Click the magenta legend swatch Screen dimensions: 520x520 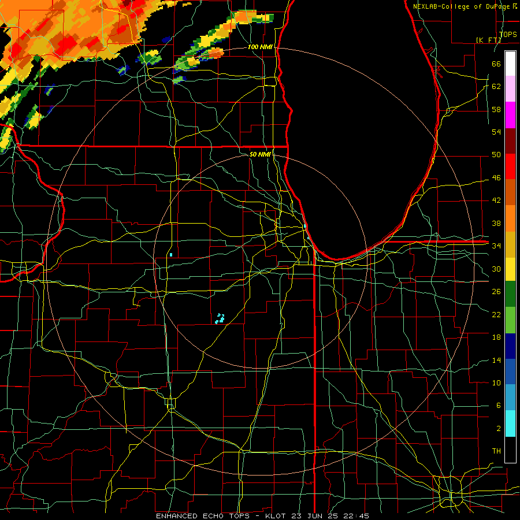tap(510, 115)
